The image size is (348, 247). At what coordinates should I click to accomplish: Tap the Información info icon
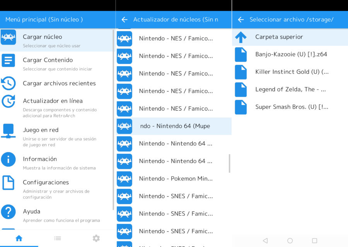point(9,159)
